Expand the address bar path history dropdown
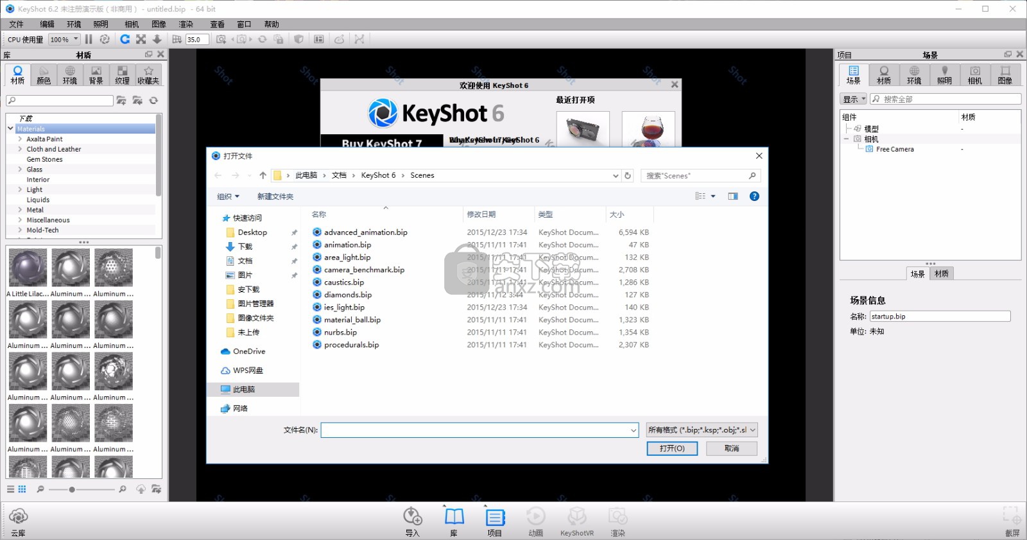Screen dimensions: 1027x540 pyautogui.click(x=616, y=175)
